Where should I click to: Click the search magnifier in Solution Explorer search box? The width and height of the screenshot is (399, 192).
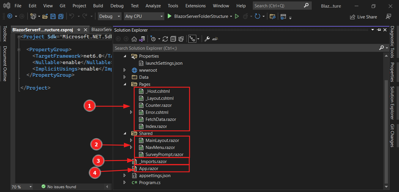pyautogui.click(x=381, y=48)
